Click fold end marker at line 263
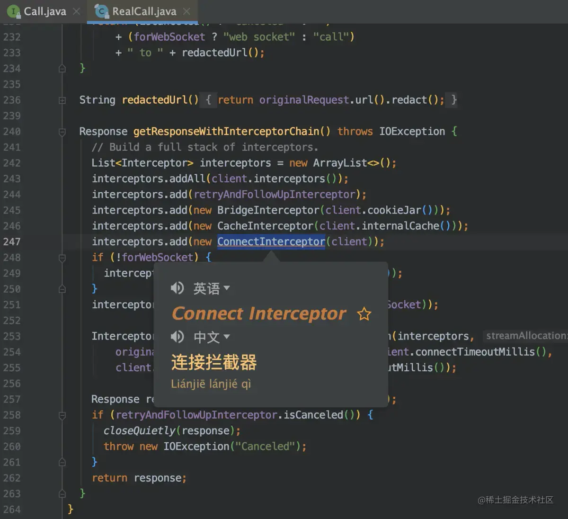Viewport: 568px width, 519px height. [62, 494]
